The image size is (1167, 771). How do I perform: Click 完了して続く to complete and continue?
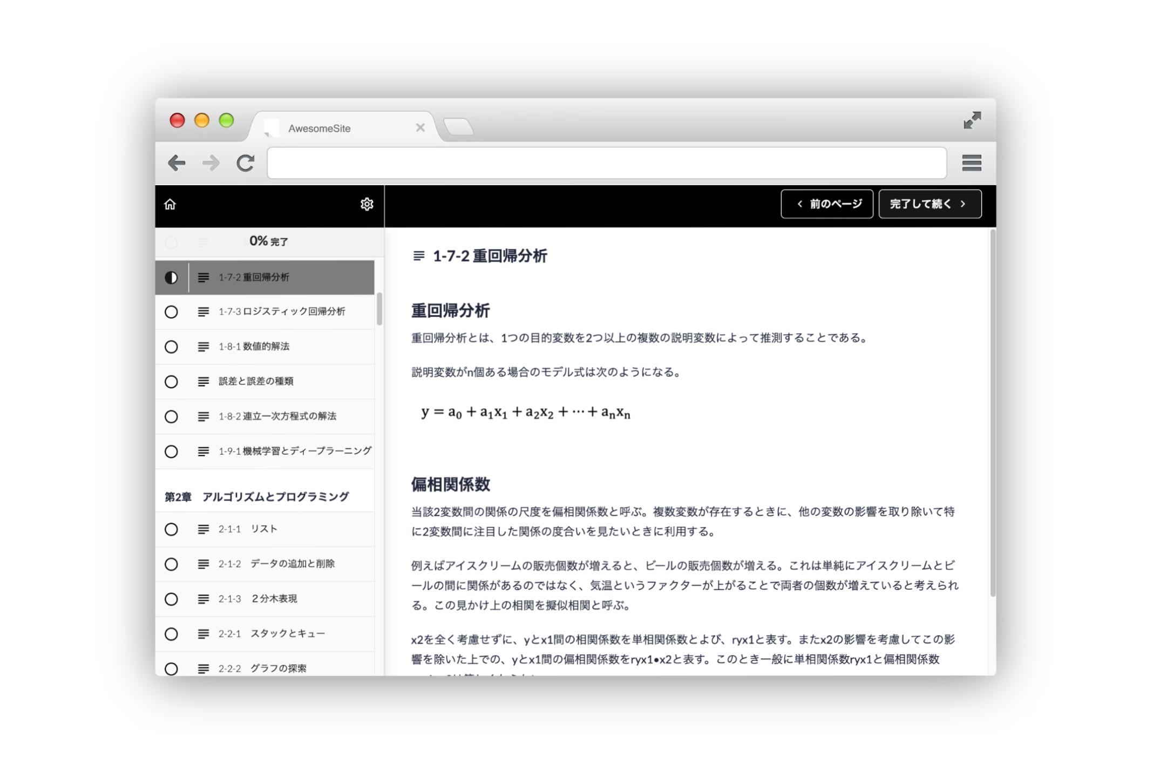click(929, 204)
